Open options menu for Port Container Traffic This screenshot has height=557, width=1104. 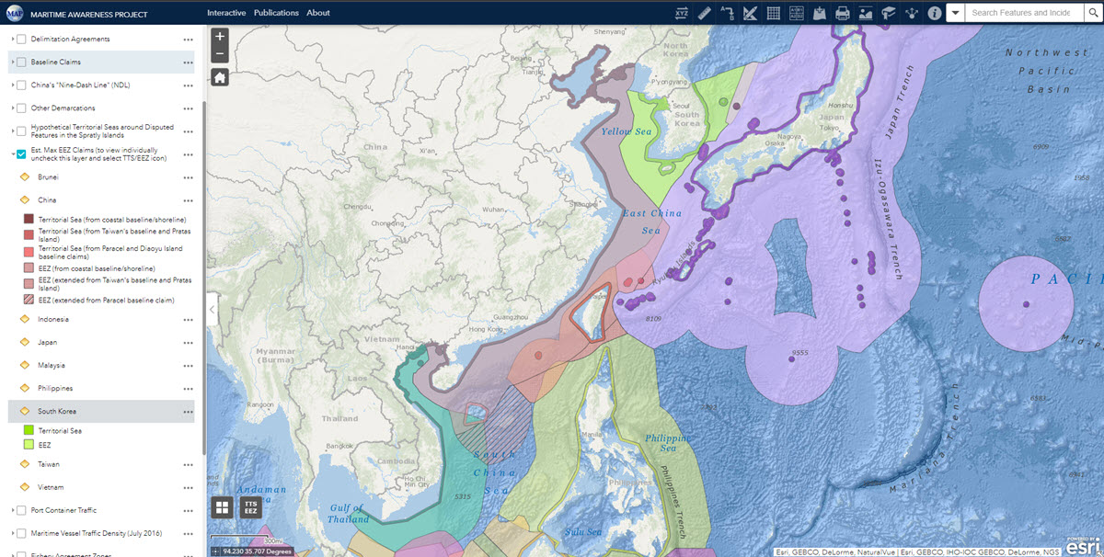(x=188, y=510)
